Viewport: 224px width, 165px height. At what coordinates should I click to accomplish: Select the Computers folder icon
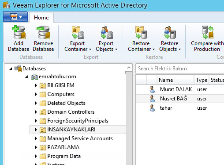point(43,94)
